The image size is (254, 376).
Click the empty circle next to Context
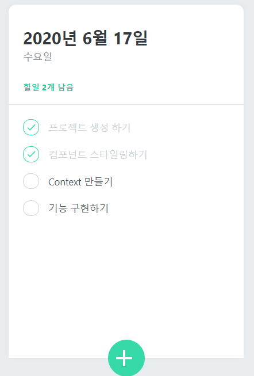[31, 181]
